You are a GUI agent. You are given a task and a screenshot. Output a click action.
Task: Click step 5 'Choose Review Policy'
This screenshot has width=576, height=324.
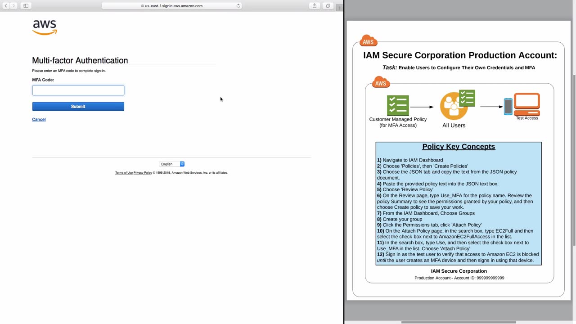(405, 189)
